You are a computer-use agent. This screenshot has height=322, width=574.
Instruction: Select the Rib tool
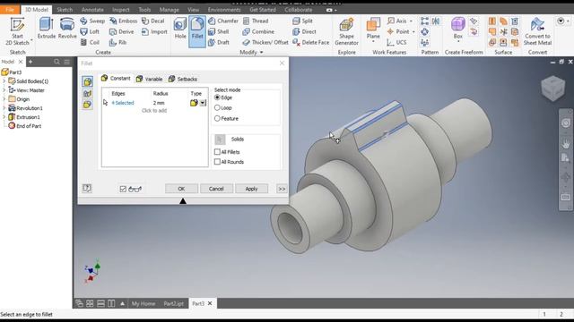[x=117, y=42]
